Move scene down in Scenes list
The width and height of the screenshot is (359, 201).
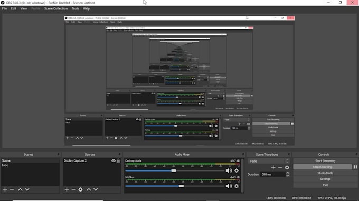tap(27, 189)
